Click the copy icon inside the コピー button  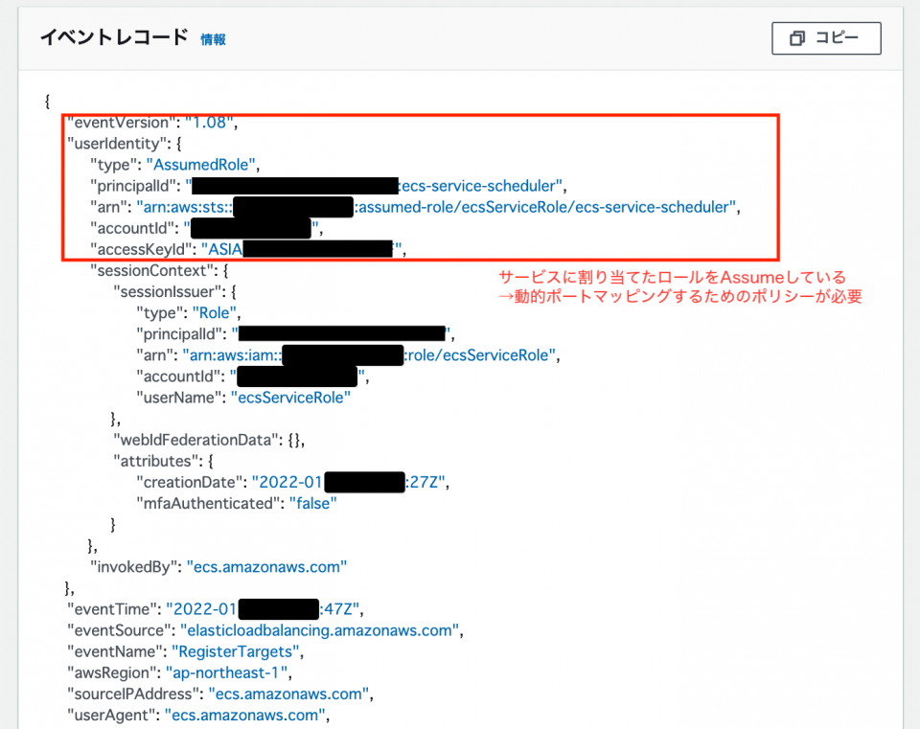click(797, 38)
